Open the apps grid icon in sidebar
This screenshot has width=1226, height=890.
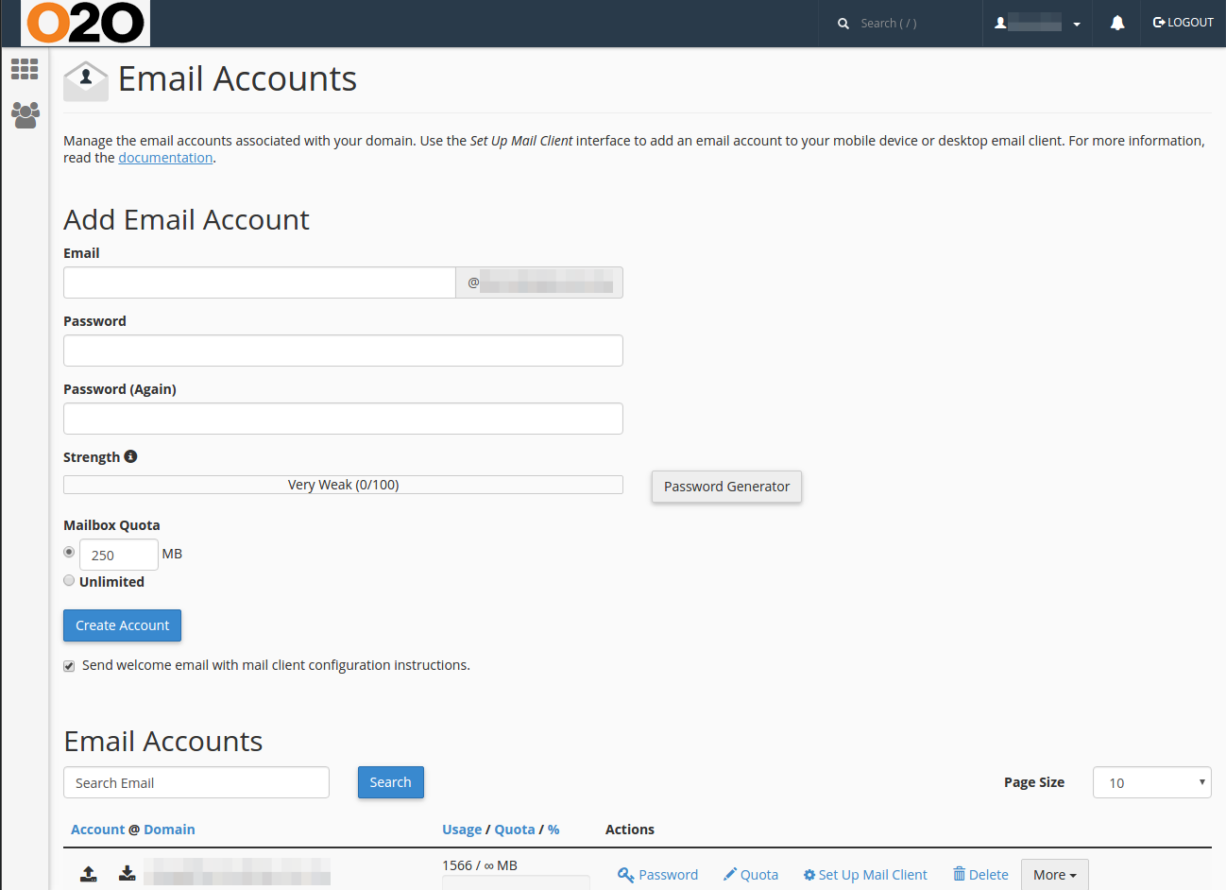25,69
